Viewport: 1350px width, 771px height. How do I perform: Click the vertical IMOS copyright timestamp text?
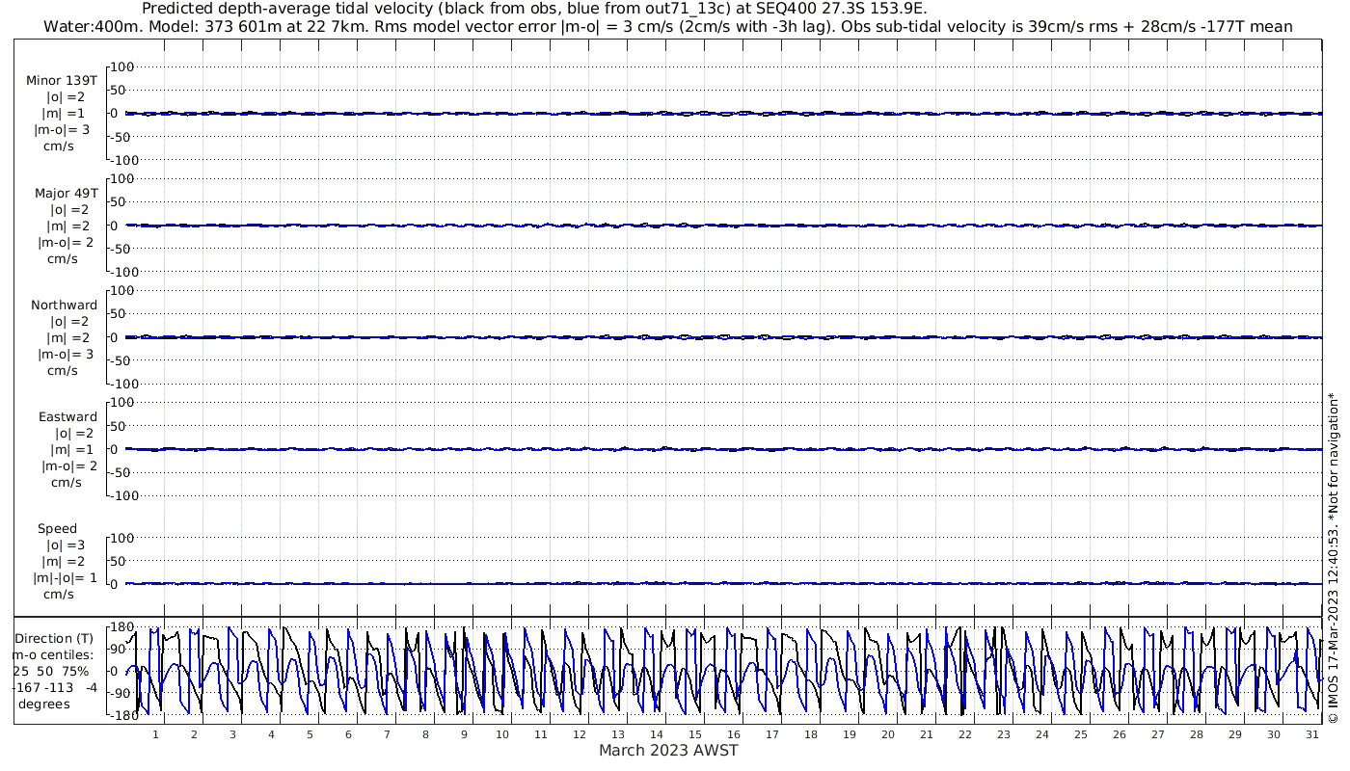pos(1334,557)
